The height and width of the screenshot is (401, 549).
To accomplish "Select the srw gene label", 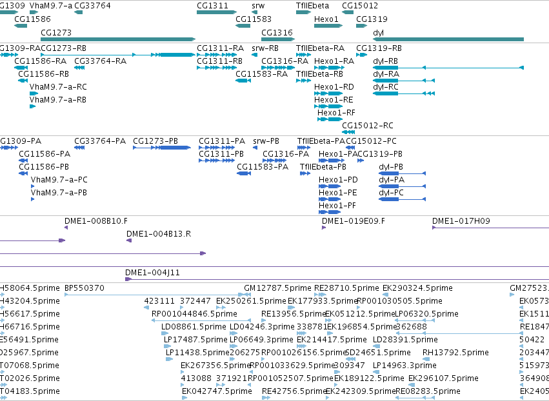I will pos(258,6).
